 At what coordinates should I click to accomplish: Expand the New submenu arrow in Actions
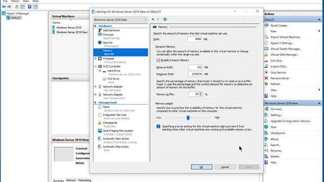coord(319,31)
